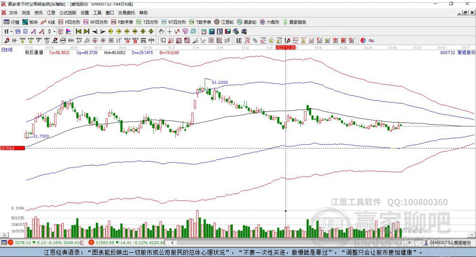Open 9P四方形 tool
Viewport: 476px width, 257px height.
point(96,22)
